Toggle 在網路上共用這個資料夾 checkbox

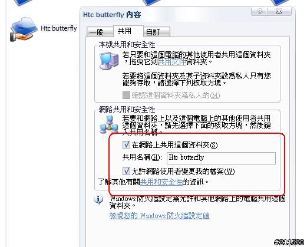(126, 144)
